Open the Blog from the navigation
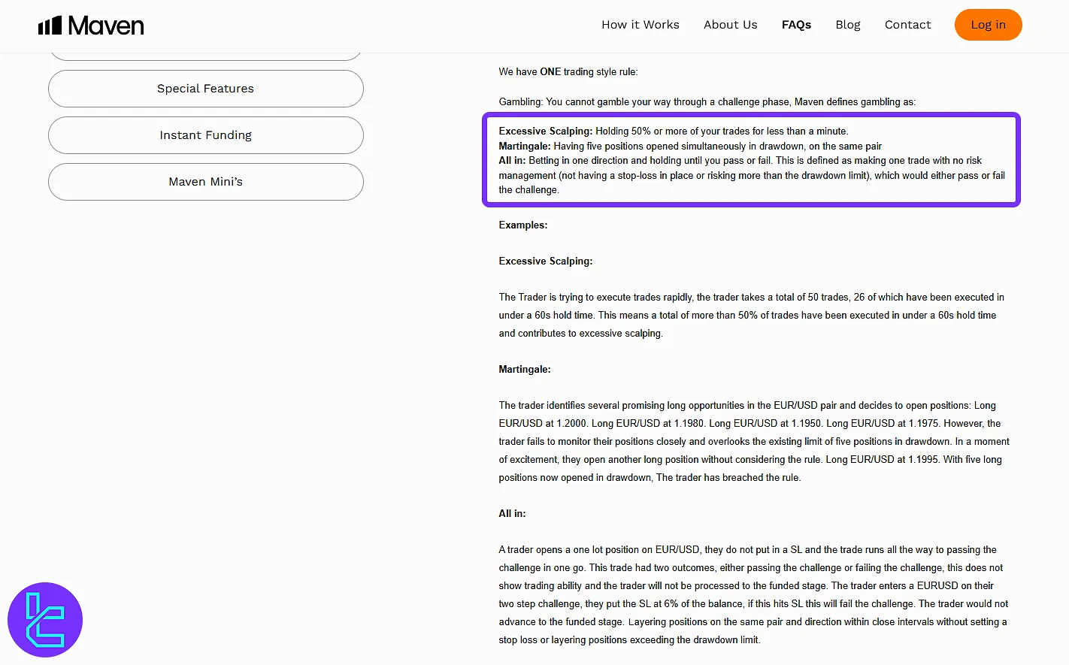Viewport: 1069px width, 665px height. point(847,25)
